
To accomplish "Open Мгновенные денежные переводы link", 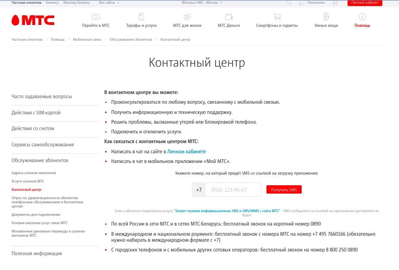I will coord(49,233).
